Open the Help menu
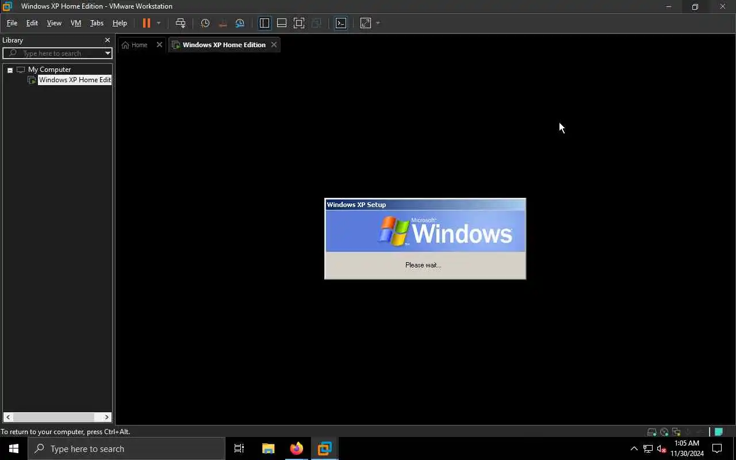Image resolution: width=736 pixels, height=460 pixels. 120,23
